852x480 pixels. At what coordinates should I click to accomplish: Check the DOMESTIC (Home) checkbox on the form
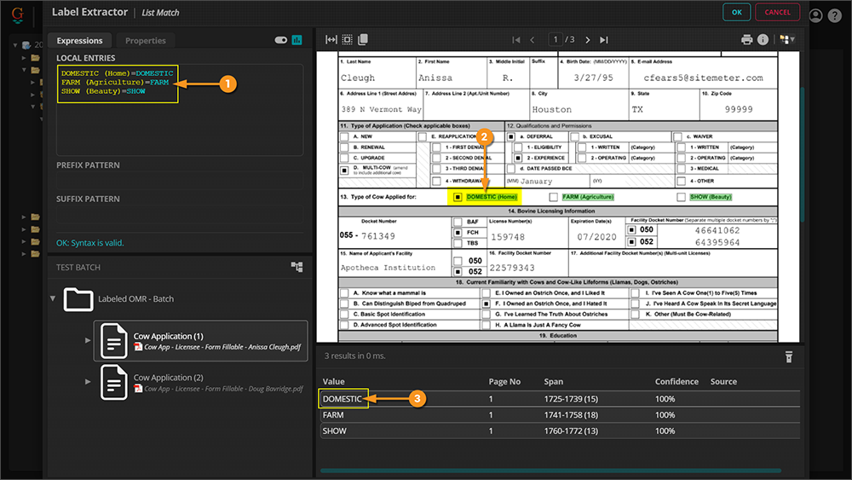point(458,197)
